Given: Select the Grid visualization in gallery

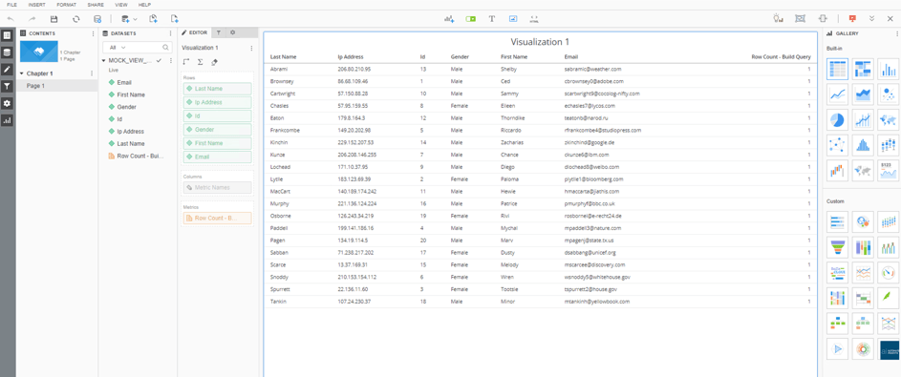Looking at the screenshot, I should (837, 69).
